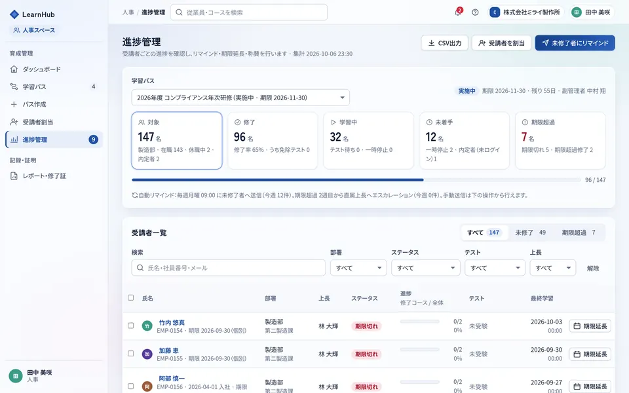Image resolution: width=629 pixels, height=393 pixels.
Task: Click the 阿 avatar of 阿中 慎一
Action: click(x=147, y=386)
